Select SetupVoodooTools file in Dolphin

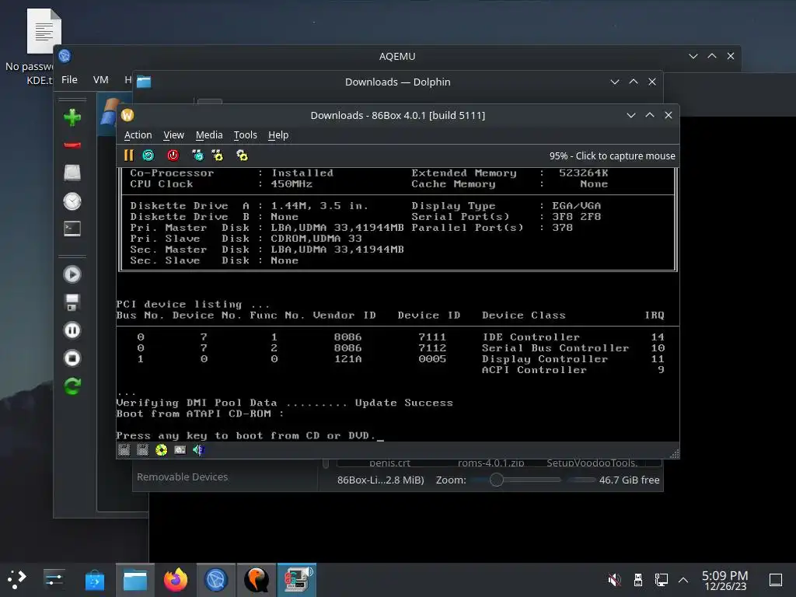click(x=592, y=463)
